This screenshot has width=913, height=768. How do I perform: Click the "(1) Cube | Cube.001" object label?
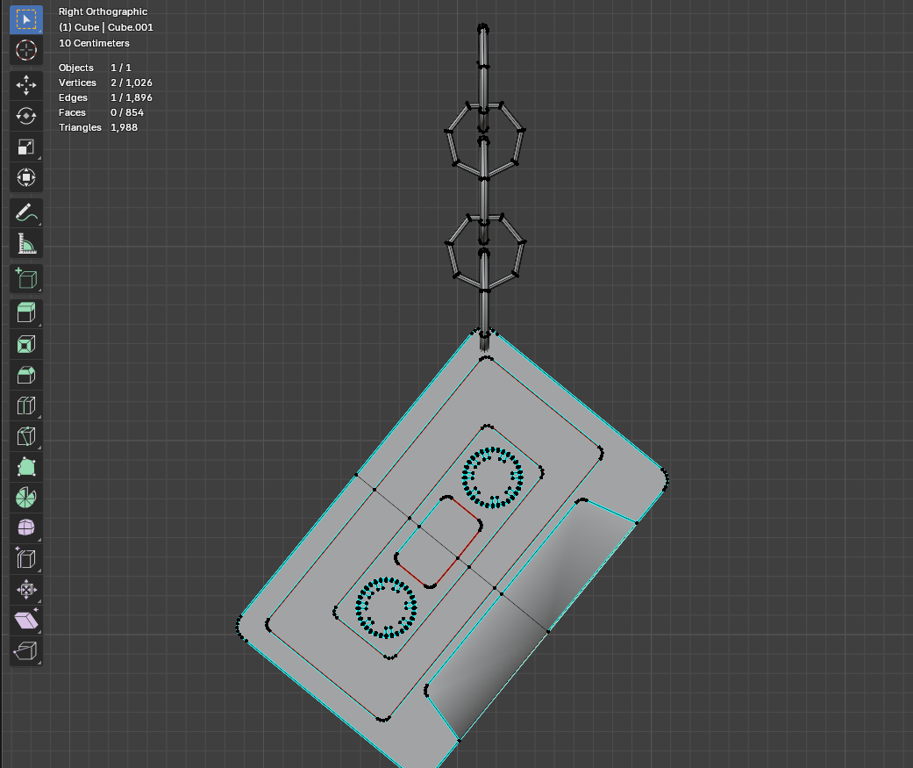coord(106,27)
